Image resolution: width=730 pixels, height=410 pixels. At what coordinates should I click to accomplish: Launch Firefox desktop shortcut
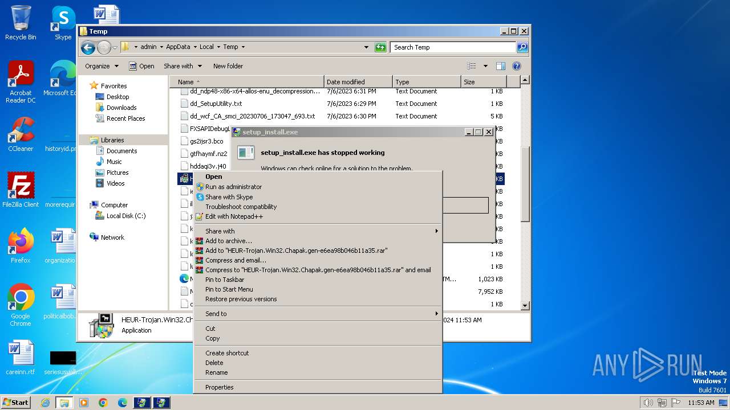point(21,245)
